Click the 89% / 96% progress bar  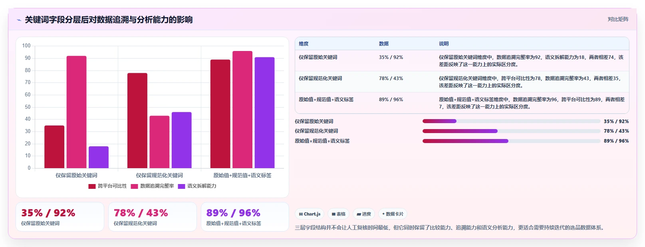point(512,141)
